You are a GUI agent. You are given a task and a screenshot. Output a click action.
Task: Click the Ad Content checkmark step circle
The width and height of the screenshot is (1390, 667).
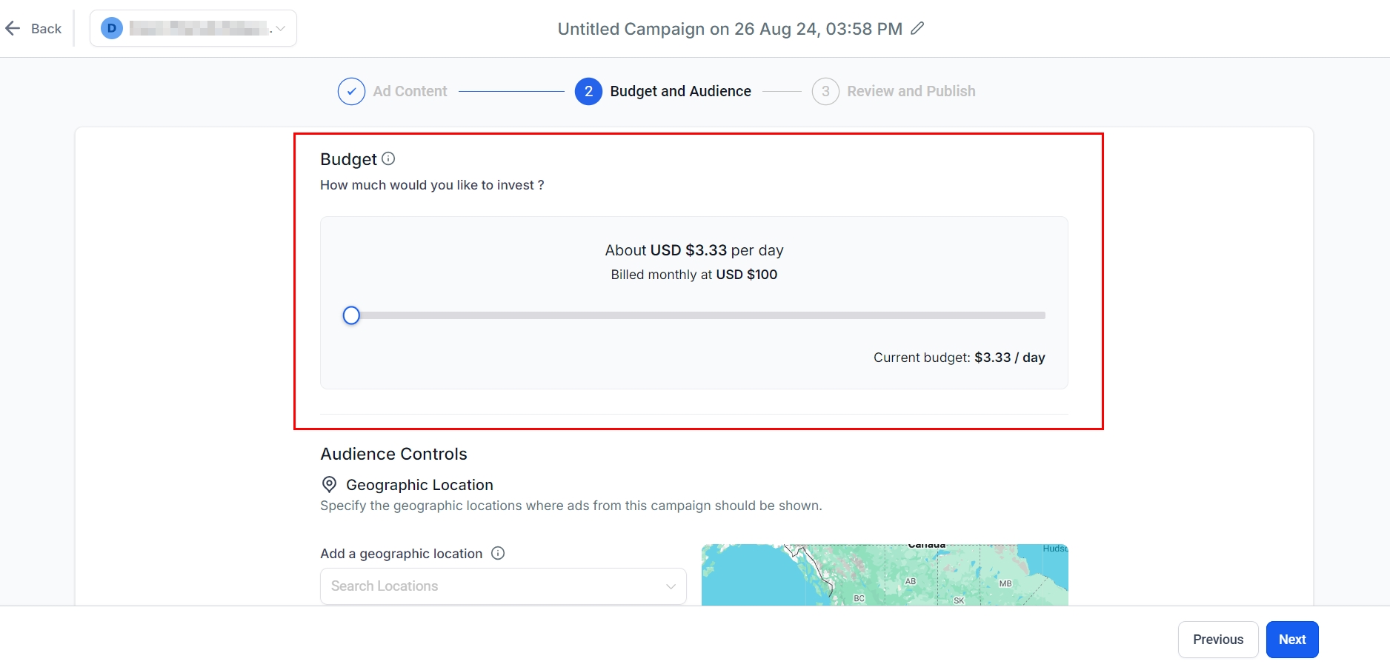(351, 92)
